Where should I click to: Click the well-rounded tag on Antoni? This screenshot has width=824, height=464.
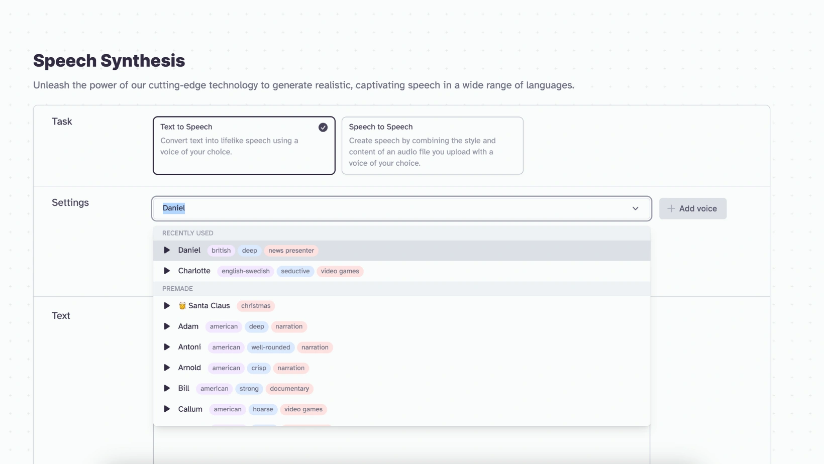point(271,347)
